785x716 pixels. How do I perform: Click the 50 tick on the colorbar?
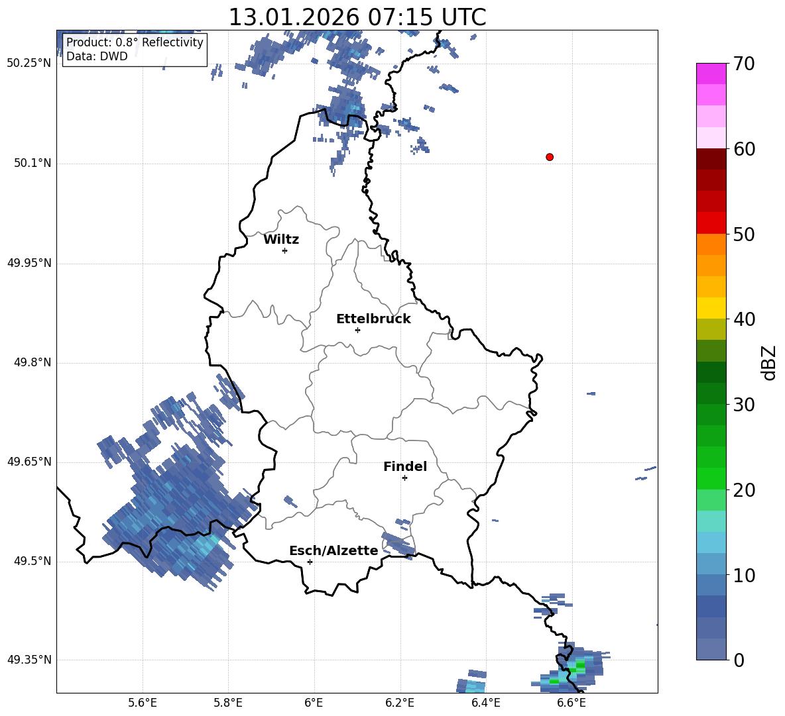[744, 234]
